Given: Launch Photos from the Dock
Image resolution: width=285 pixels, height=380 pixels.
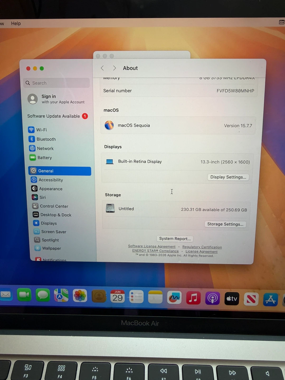Looking at the screenshot, I should [80, 296].
